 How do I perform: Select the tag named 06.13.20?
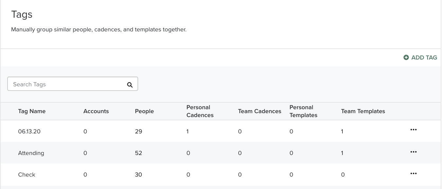point(28,131)
